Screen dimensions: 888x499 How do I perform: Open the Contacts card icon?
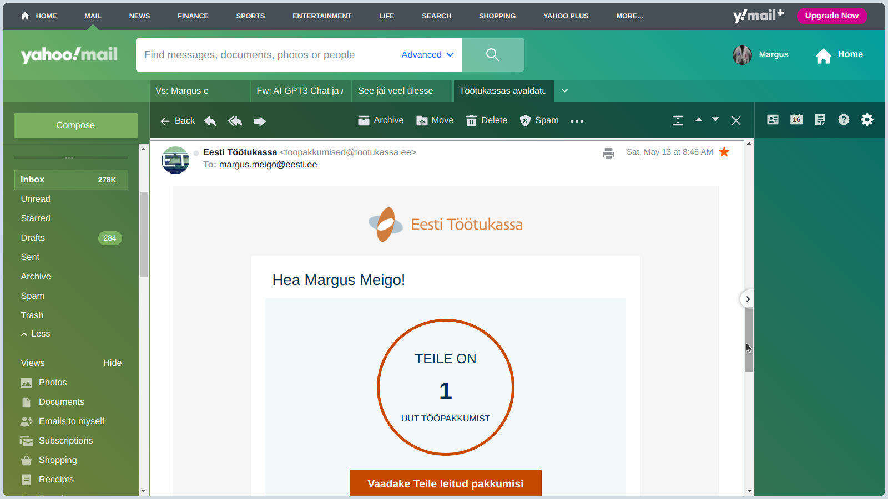tap(773, 120)
